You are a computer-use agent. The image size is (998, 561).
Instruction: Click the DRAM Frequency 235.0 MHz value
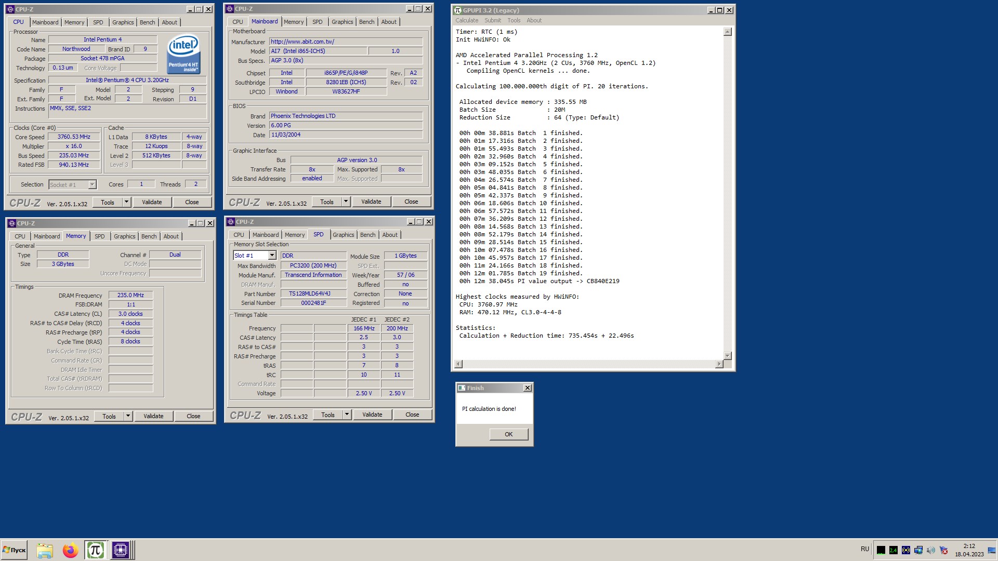click(x=130, y=296)
